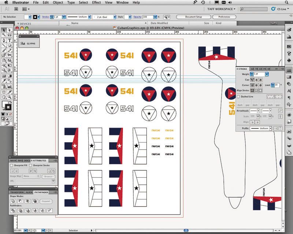
Task: Click the Unite shape mode icon
Action: [x=12, y=201]
